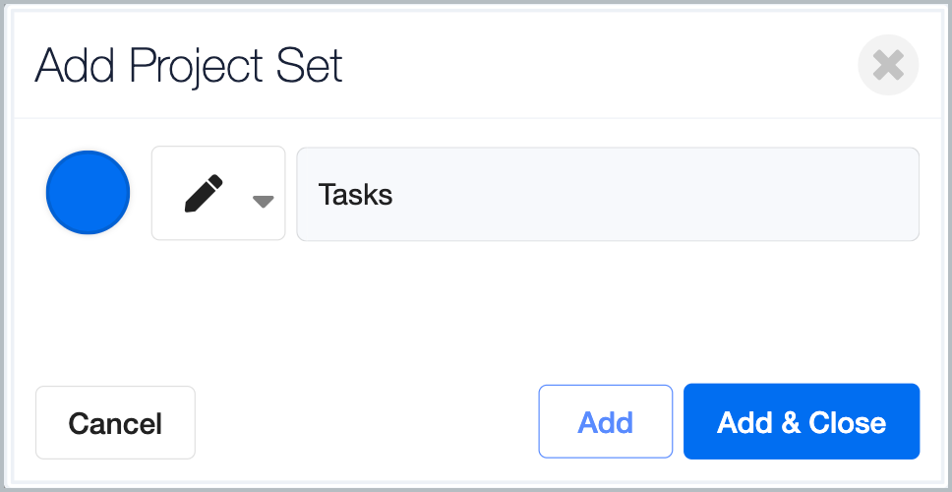
Task: Add the set without closing
Action: [x=605, y=421]
